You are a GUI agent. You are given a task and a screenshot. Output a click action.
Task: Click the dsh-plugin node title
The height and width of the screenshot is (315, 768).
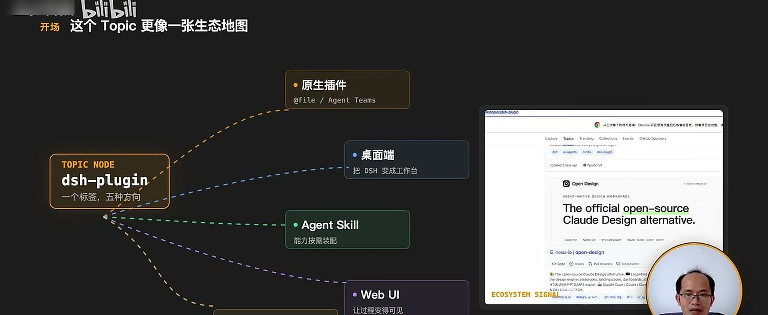(x=105, y=180)
